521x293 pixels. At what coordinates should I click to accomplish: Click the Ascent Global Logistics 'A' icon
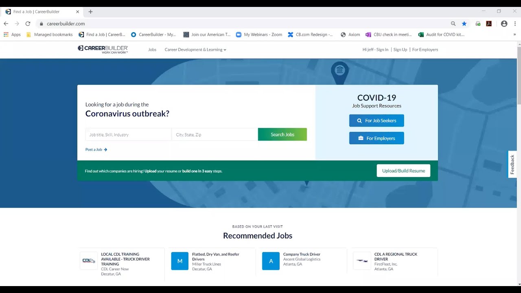click(x=271, y=261)
